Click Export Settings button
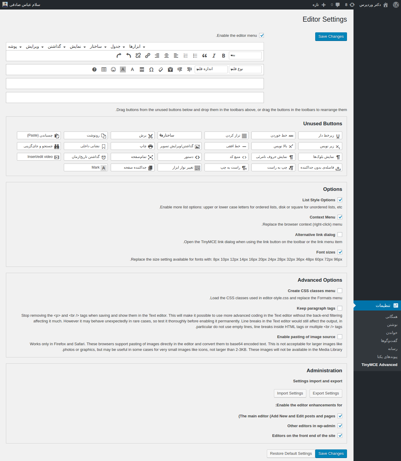Image resolution: width=401 pixels, height=461 pixels. pos(326,393)
